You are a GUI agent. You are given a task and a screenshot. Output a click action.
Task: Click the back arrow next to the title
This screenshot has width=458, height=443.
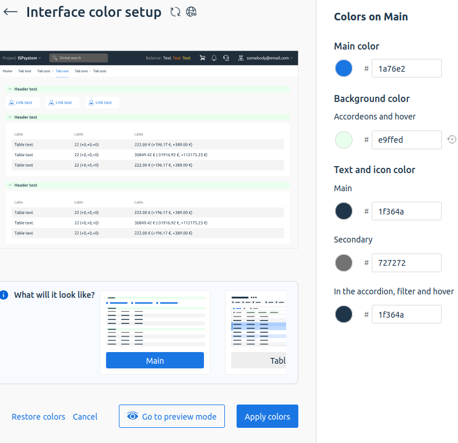[10, 12]
